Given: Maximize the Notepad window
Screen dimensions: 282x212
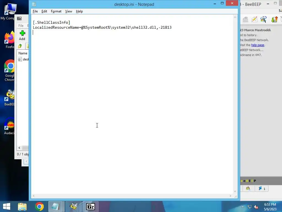Looking at the screenshot, I should 222,3.
